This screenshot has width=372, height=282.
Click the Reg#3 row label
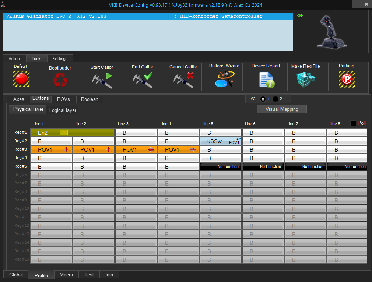(21, 149)
